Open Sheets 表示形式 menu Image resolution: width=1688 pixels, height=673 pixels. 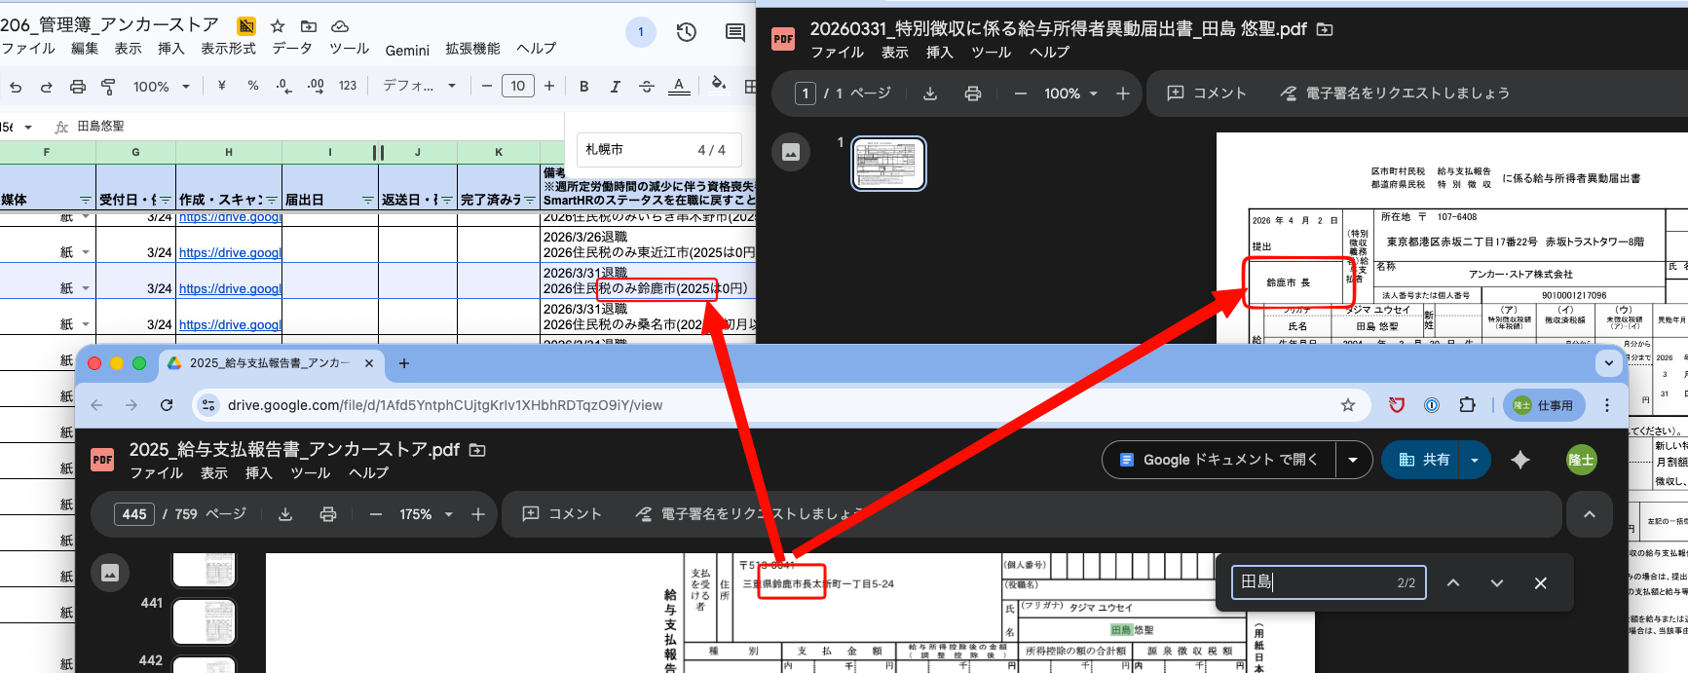229,49
